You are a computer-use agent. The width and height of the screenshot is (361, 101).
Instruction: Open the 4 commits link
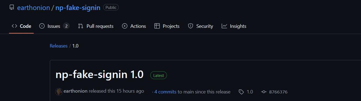(165, 92)
